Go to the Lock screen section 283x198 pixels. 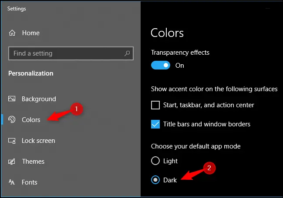point(38,141)
